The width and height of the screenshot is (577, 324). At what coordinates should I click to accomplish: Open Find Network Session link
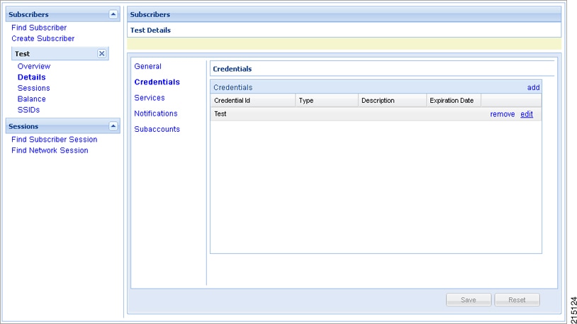point(50,150)
